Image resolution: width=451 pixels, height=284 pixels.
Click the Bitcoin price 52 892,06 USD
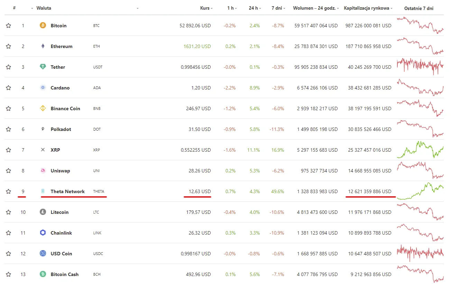click(195, 26)
